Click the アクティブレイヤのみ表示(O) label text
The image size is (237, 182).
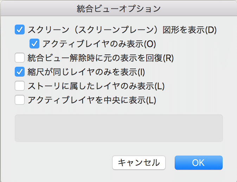point(99,44)
